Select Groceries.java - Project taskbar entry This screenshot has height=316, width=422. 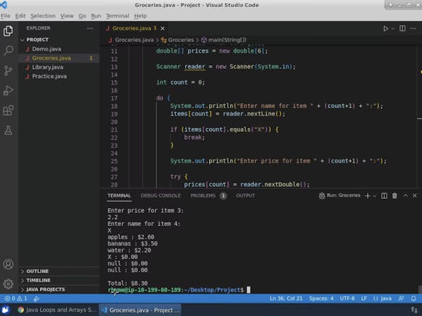click(140, 310)
